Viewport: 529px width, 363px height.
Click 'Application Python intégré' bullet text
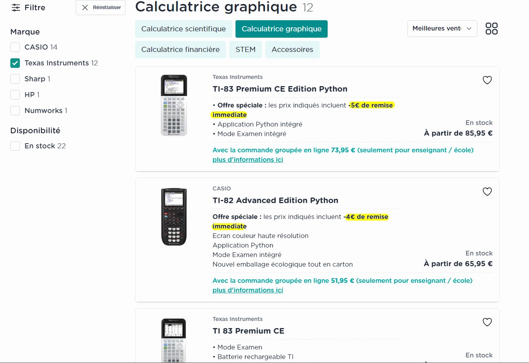[260, 124]
